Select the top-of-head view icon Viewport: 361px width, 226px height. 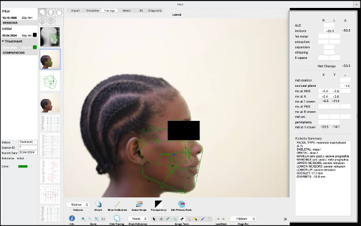[59, 12]
